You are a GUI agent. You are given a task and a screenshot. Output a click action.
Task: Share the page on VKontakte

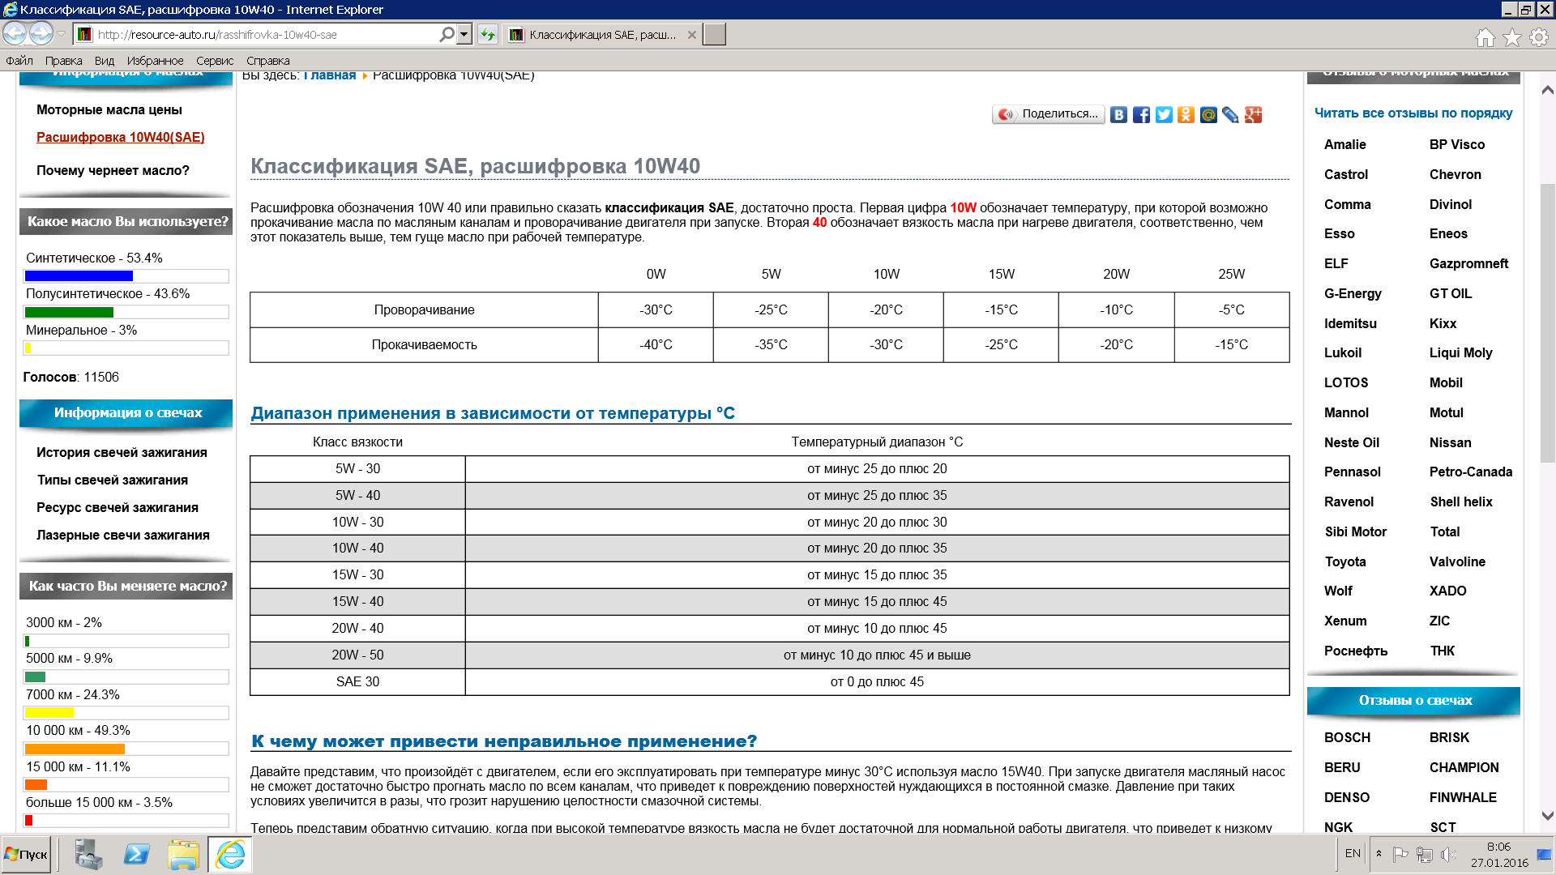click(x=1118, y=115)
